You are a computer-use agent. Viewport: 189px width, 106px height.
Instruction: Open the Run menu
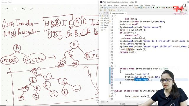click(x=142, y=5)
